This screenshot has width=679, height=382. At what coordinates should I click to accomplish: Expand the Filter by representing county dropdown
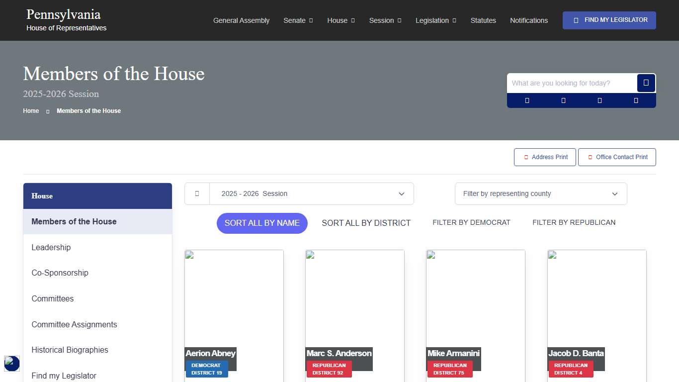[541, 194]
